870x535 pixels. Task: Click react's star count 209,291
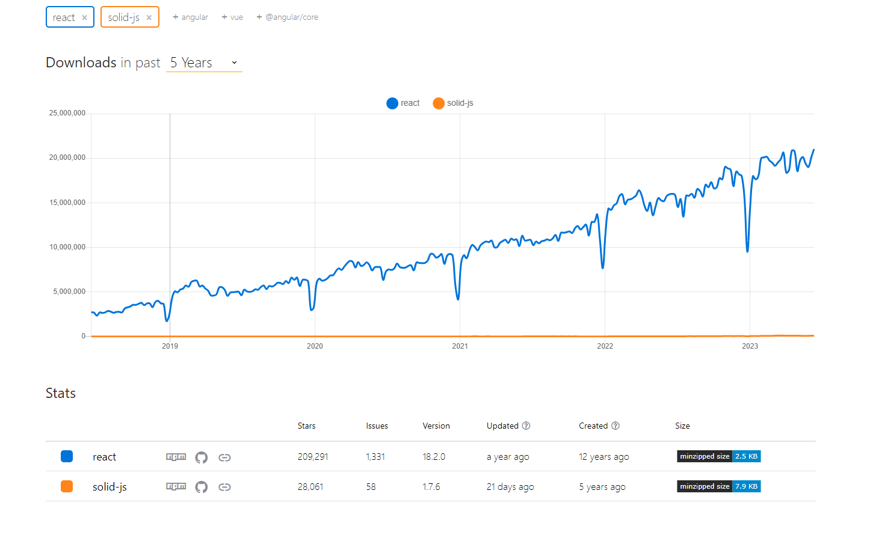(313, 457)
